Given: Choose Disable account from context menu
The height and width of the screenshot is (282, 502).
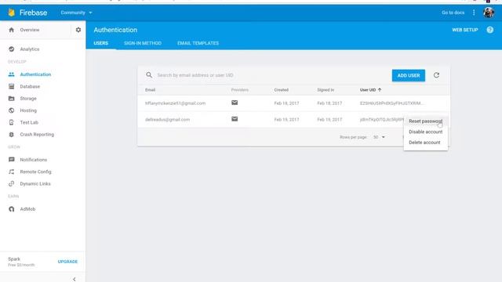Looking at the screenshot, I should pos(425,132).
